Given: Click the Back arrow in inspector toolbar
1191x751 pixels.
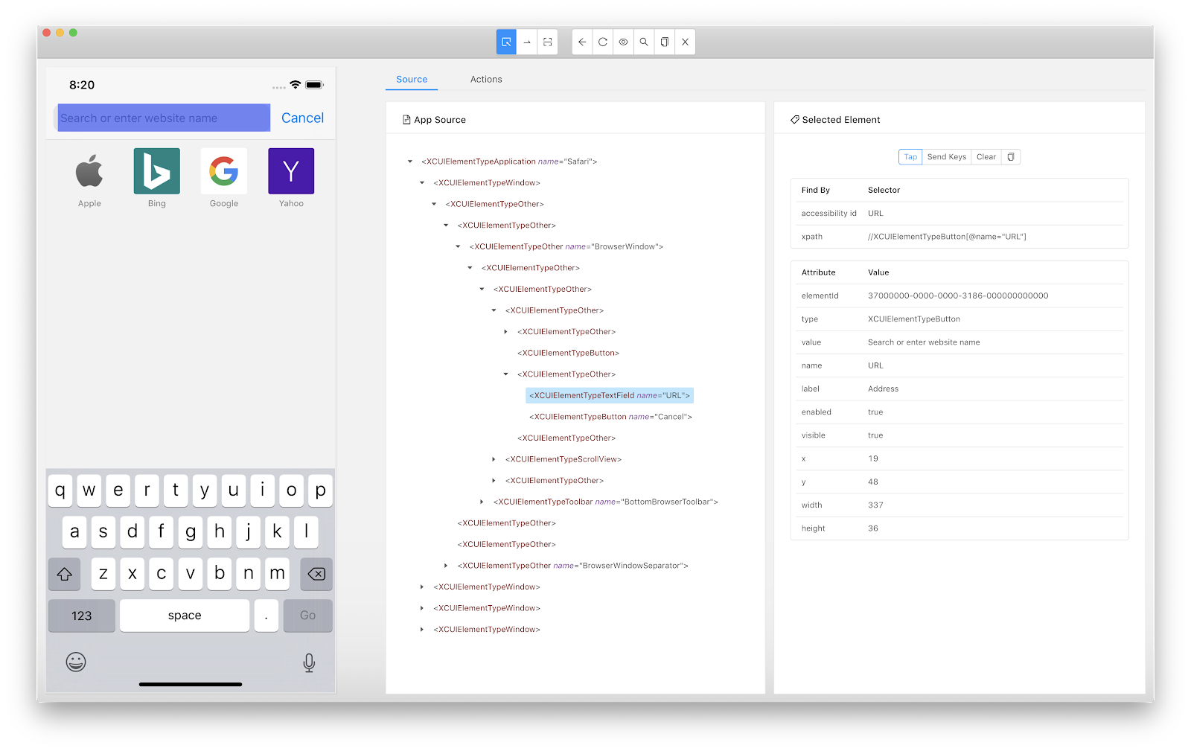Looking at the screenshot, I should pos(582,42).
